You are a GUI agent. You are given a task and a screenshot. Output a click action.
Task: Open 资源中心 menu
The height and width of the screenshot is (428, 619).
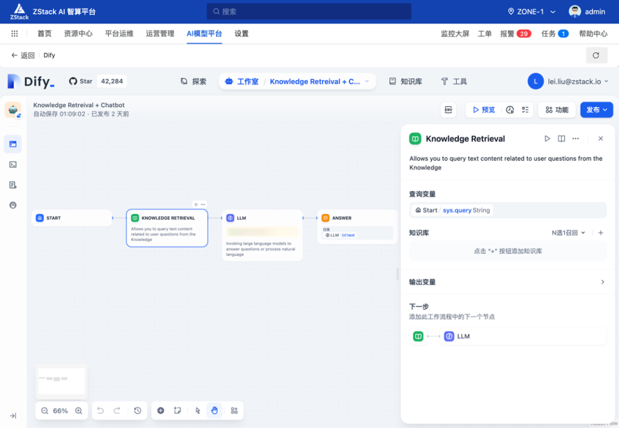[78, 34]
